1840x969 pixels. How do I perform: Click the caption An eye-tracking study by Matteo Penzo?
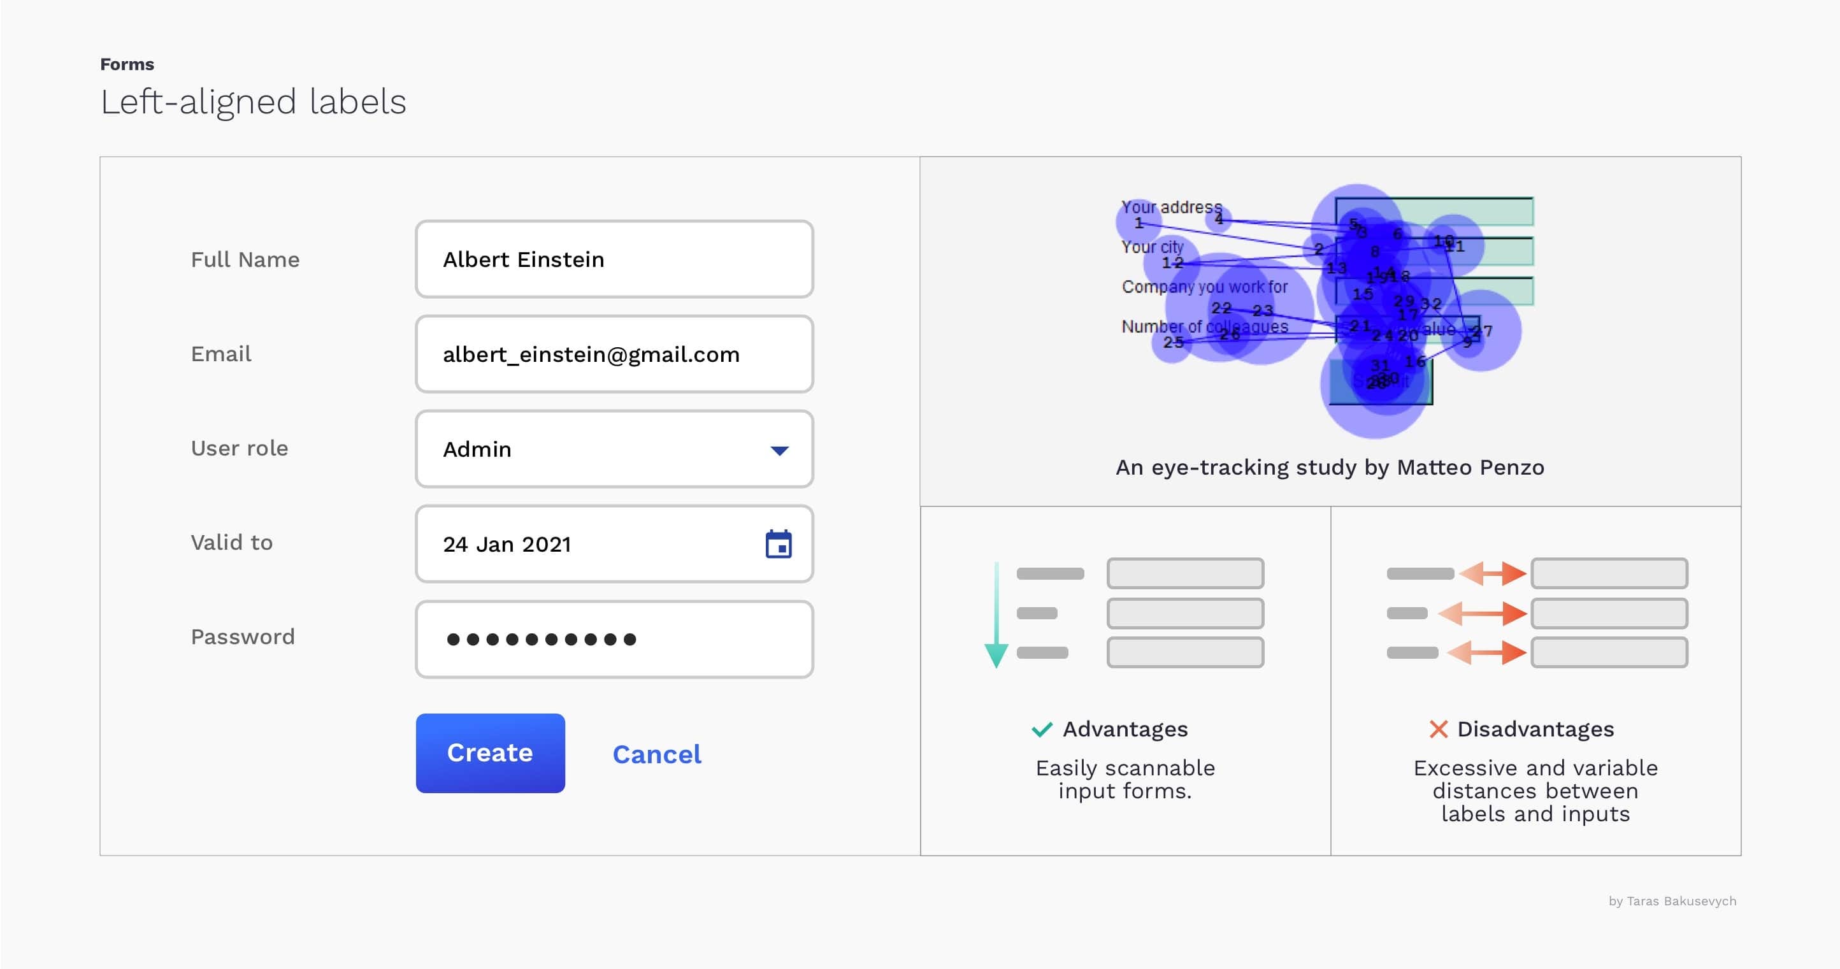pyautogui.click(x=1329, y=468)
